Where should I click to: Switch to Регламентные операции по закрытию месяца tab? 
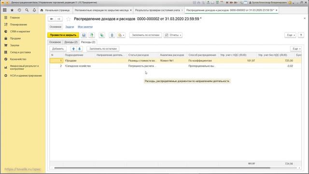pyautogui.click(x=101, y=10)
